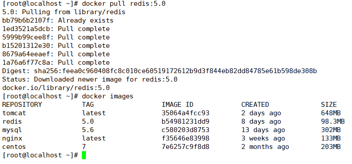
Task: Select the redis repository row name
Action: [12, 121]
